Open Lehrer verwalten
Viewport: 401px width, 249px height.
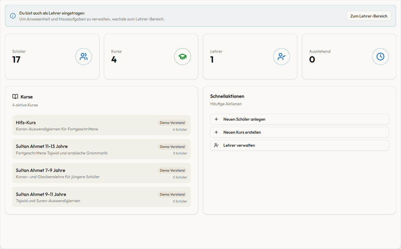[x=299, y=145]
